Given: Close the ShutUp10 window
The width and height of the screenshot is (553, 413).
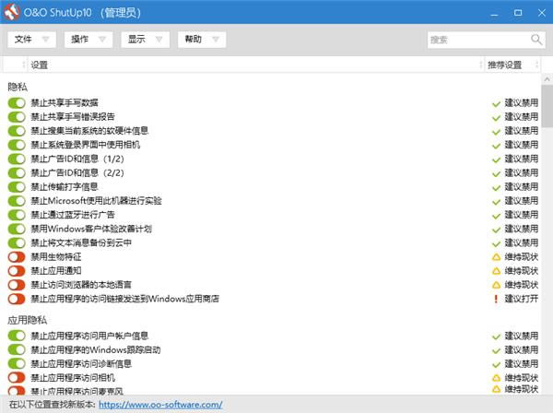Looking at the screenshot, I should tap(542, 13).
